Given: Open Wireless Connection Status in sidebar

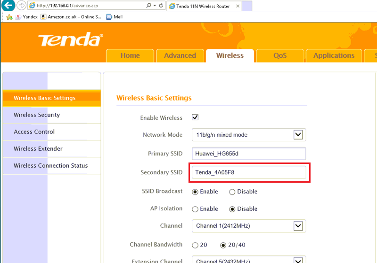Looking at the screenshot, I should click(x=52, y=165).
